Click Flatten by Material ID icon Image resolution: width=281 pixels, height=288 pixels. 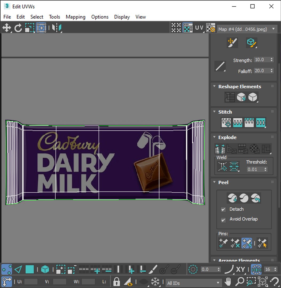click(x=255, y=149)
